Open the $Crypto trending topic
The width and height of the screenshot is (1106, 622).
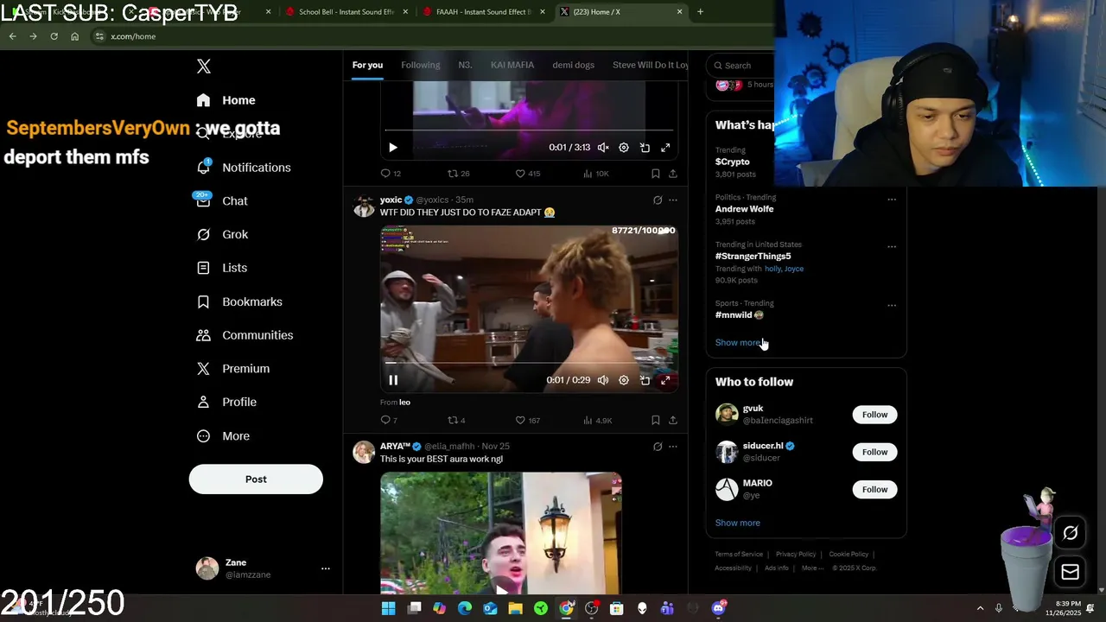(732, 162)
